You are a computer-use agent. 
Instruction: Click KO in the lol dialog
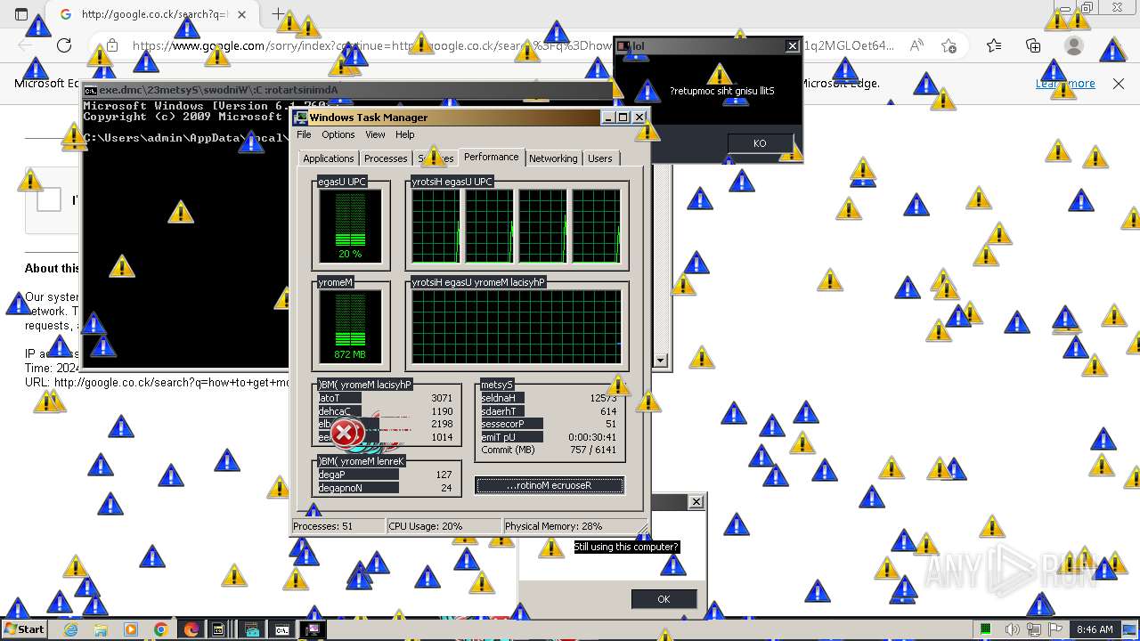760,143
